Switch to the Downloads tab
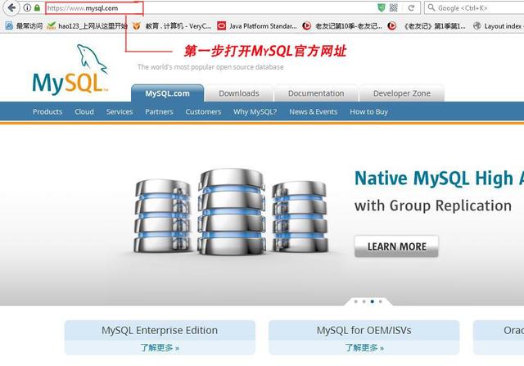524x366 pixels. (x=239, y=93)
